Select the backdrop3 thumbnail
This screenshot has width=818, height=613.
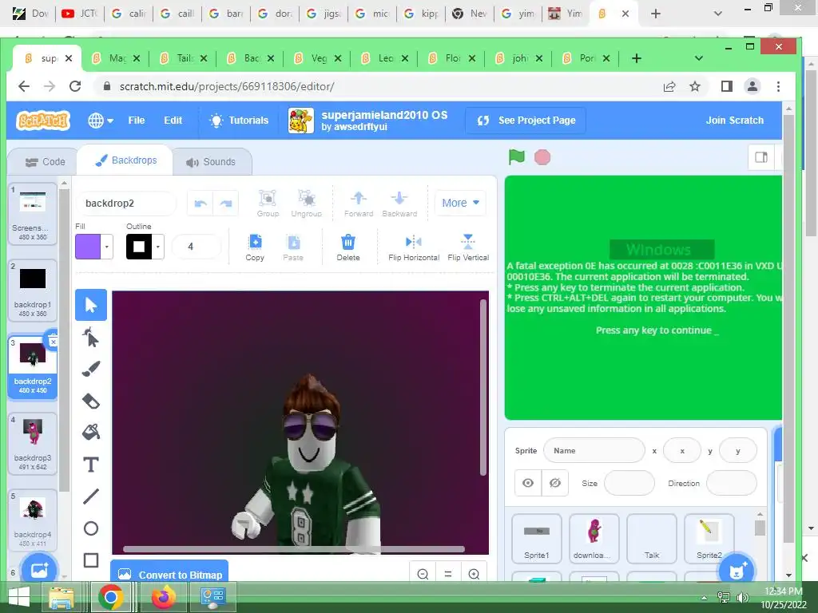[32, 444]
